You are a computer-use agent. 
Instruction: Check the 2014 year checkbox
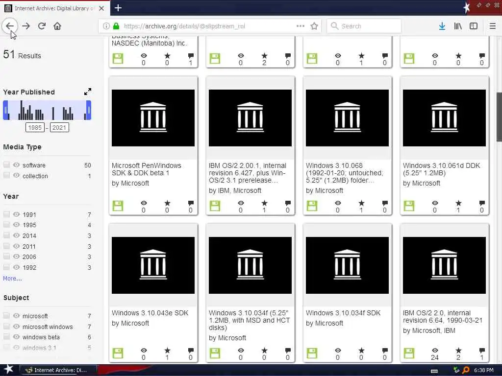pyautogui.click(x=6, y=235)
